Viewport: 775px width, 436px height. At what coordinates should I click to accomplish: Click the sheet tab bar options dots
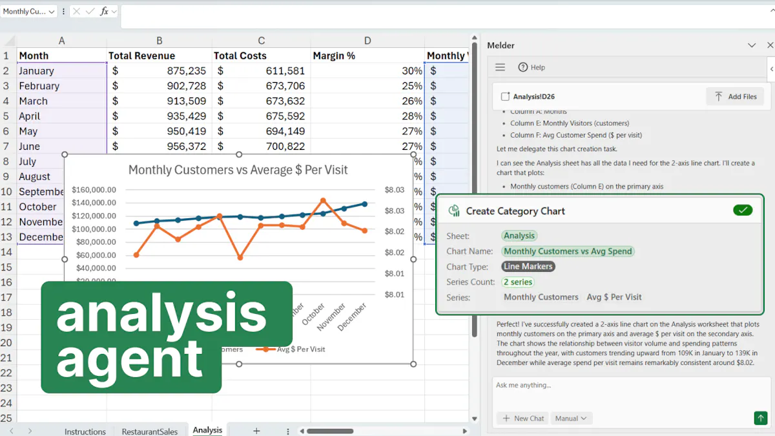(x=288, y=431)
